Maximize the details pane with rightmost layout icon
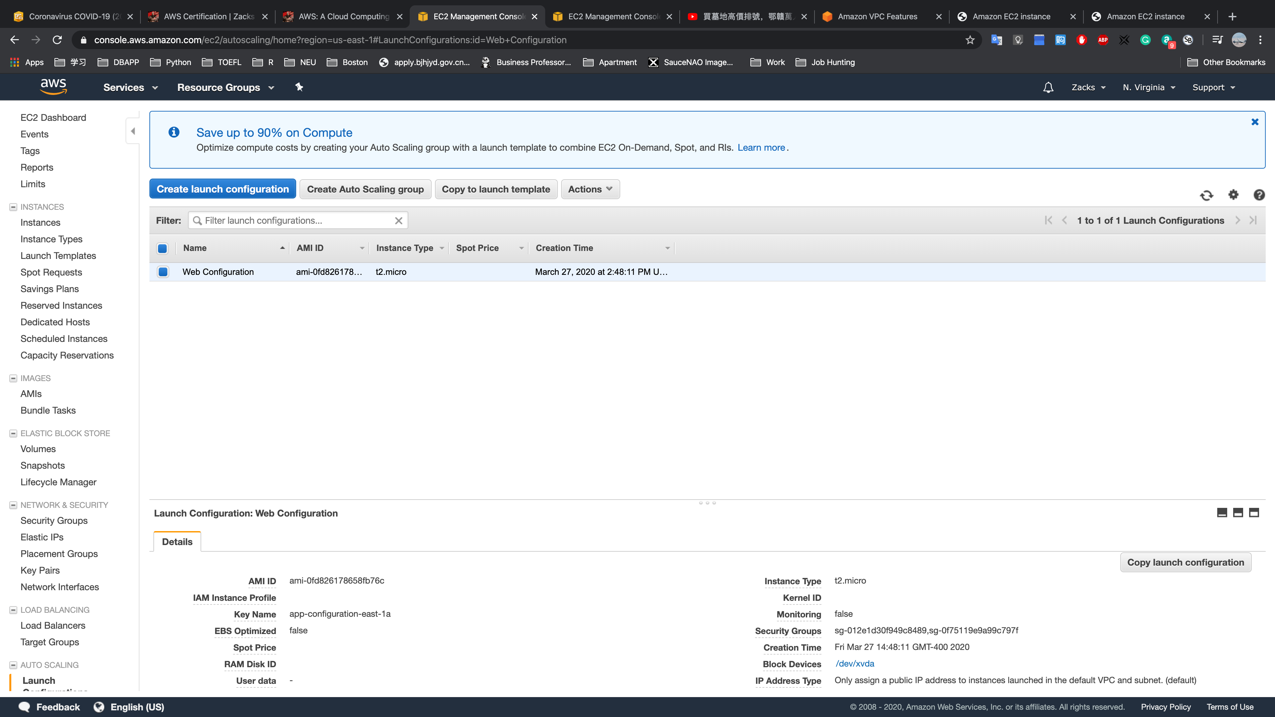Screen dimensions: 1275x717 point(1254,513)
